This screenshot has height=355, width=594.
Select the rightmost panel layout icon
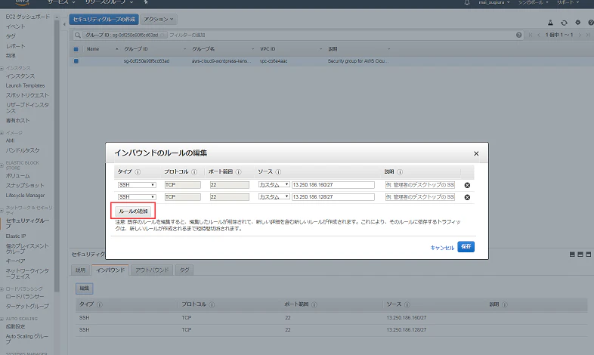click(588, 255)
